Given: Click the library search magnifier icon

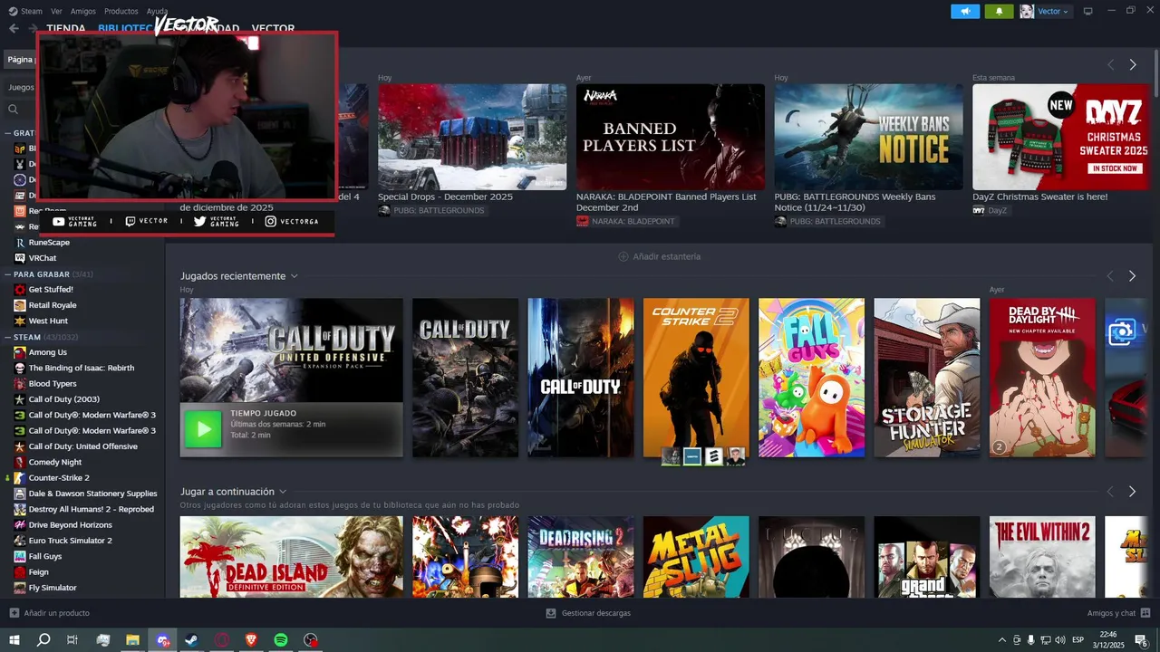Looking at the screenshot, I should point(14,109).
